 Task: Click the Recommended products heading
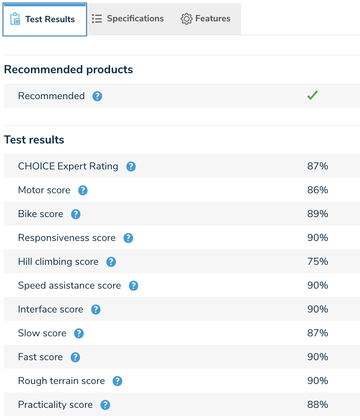[x=68, y=69]
